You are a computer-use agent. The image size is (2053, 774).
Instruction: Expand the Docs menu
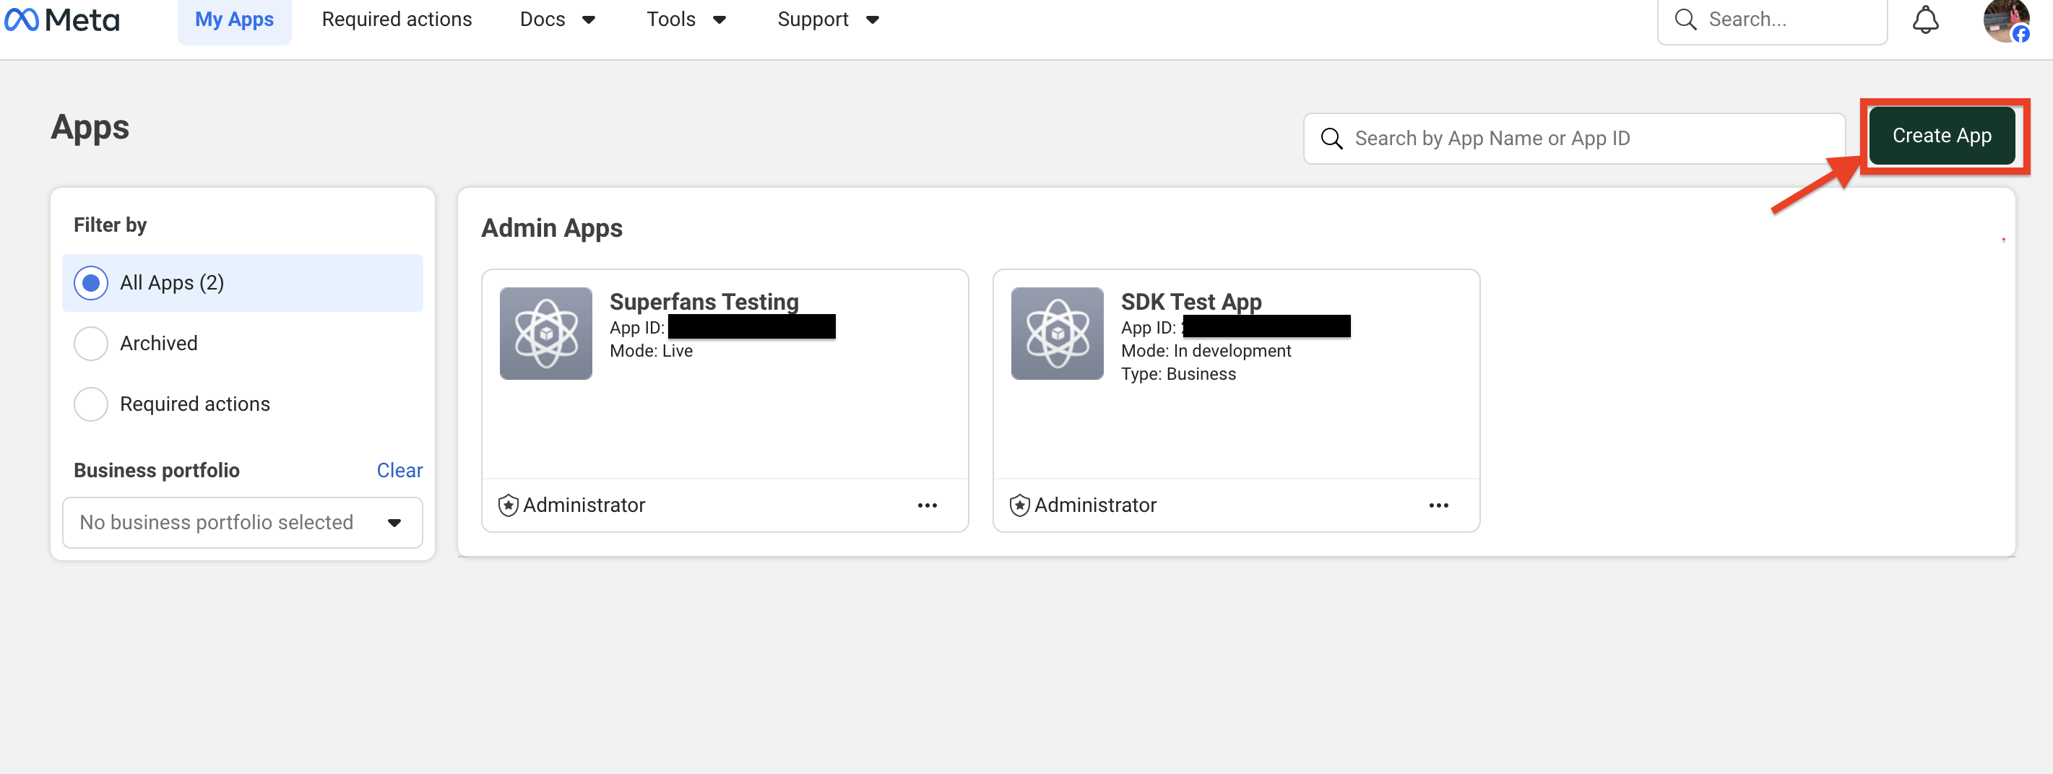click(x=557, y=20)
